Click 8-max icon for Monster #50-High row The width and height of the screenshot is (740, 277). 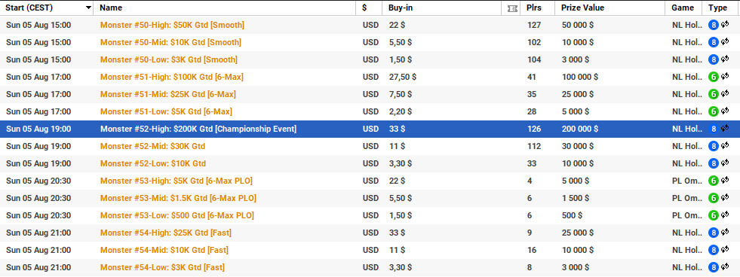[x=713, y=25]
